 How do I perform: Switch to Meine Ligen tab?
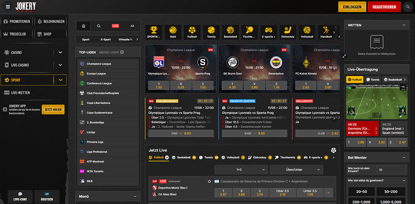[x=111, y=52]
